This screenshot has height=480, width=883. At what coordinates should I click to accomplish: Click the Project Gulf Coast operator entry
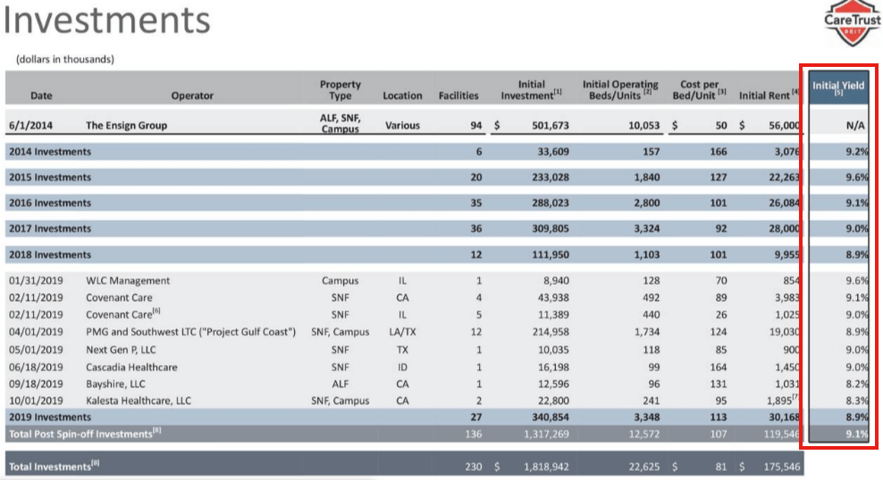tap(190, 332)
